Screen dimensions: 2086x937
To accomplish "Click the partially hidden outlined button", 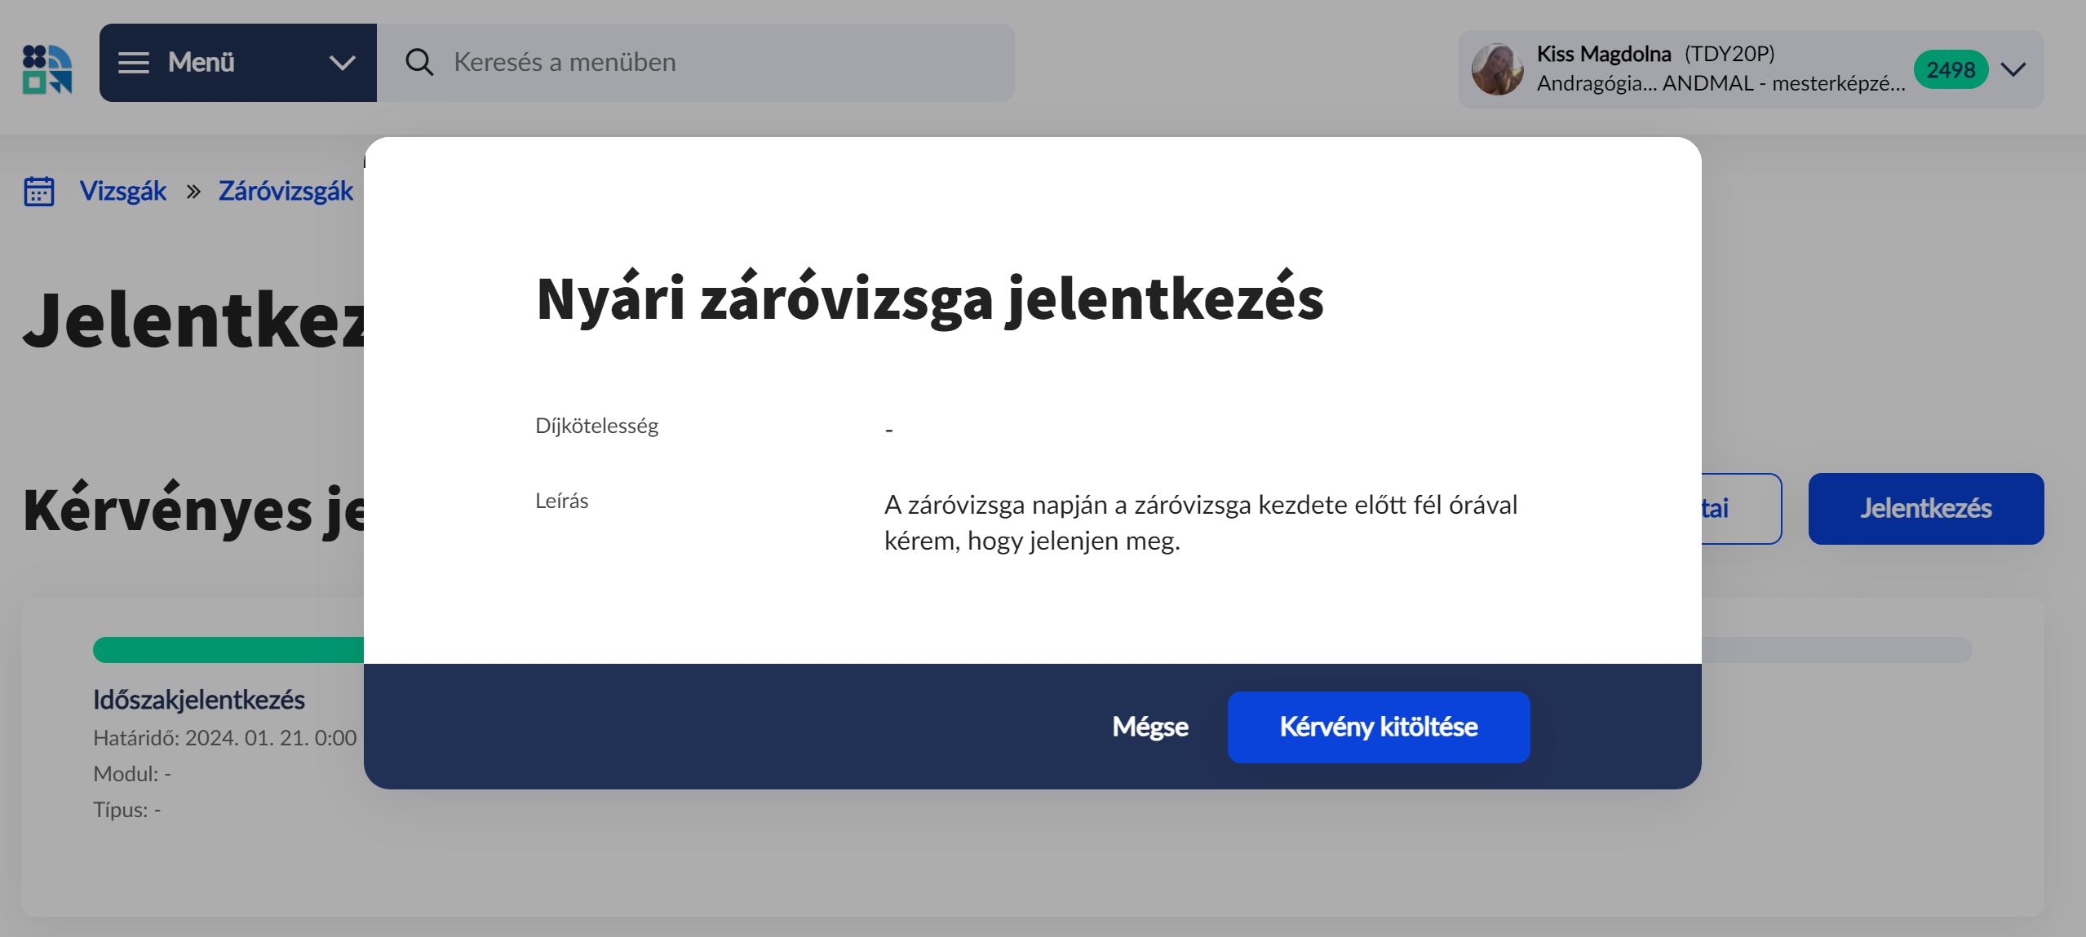I will click(x=1741, y=509).
